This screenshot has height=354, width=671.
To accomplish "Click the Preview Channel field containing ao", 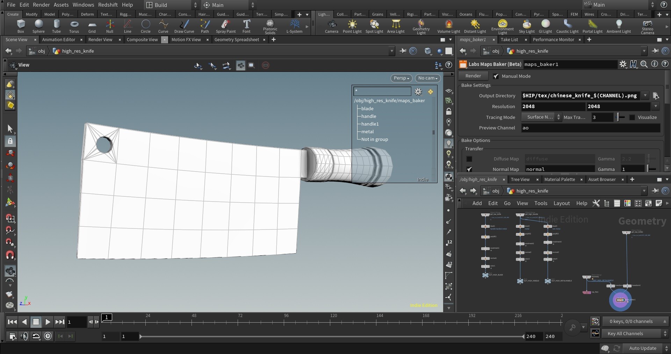I will tap(591, 128).
